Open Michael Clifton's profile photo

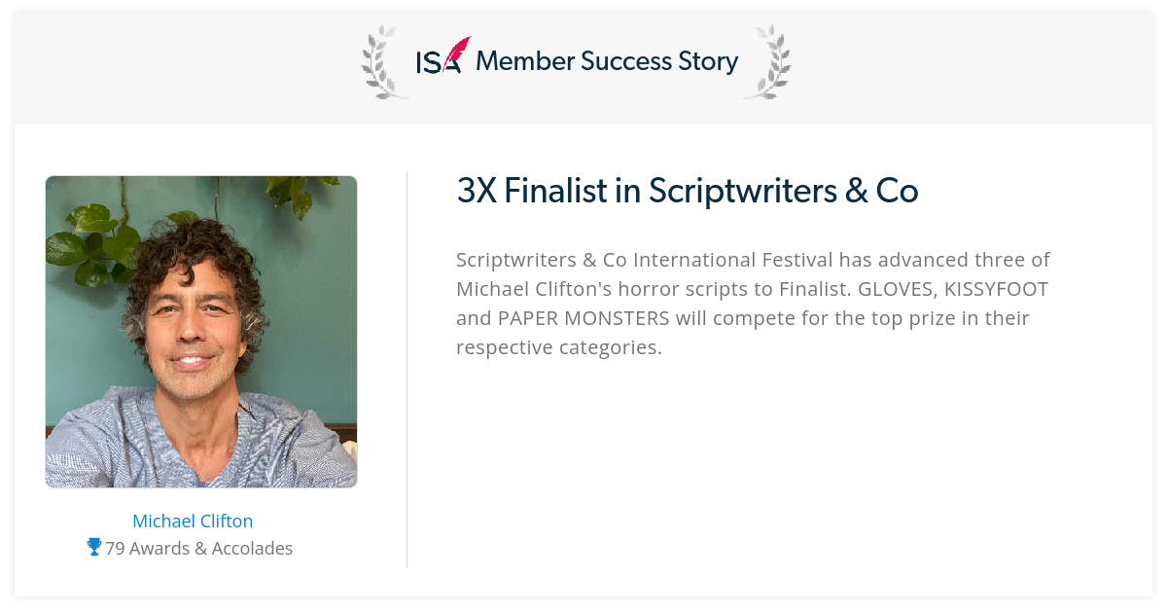[201, 332]
